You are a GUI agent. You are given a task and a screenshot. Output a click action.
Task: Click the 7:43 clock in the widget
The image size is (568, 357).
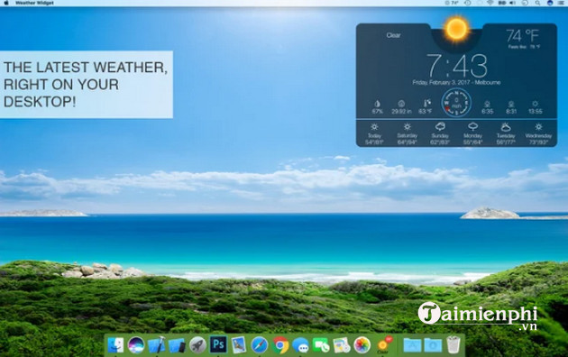pos(456,66)
